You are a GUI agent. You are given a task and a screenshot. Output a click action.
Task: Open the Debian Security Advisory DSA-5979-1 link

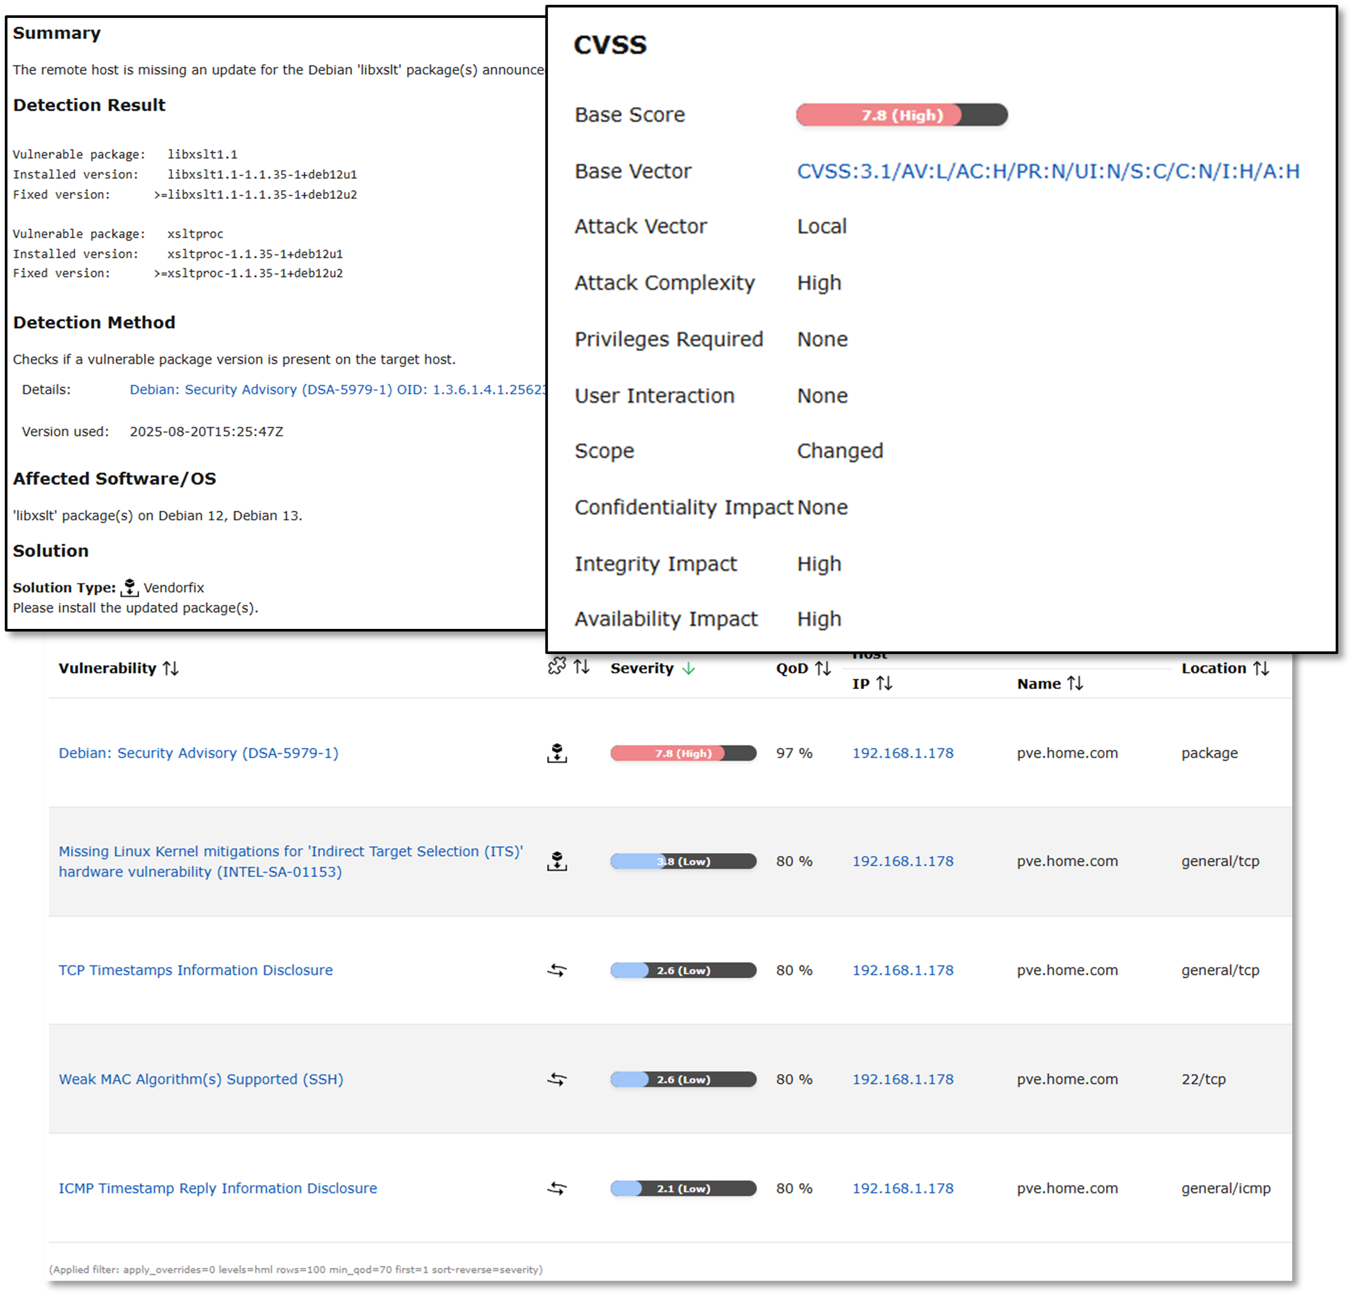pyautogui.click(x=199, y=753)
